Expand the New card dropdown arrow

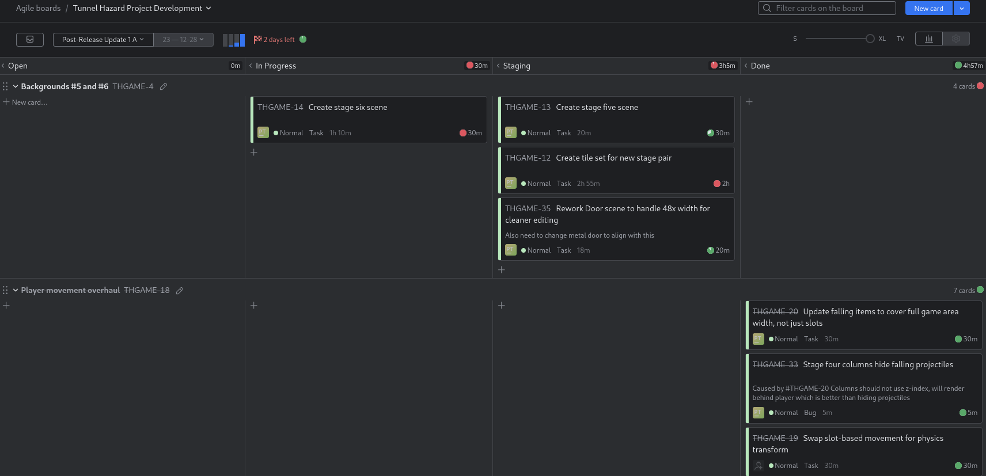click(962, 8)
